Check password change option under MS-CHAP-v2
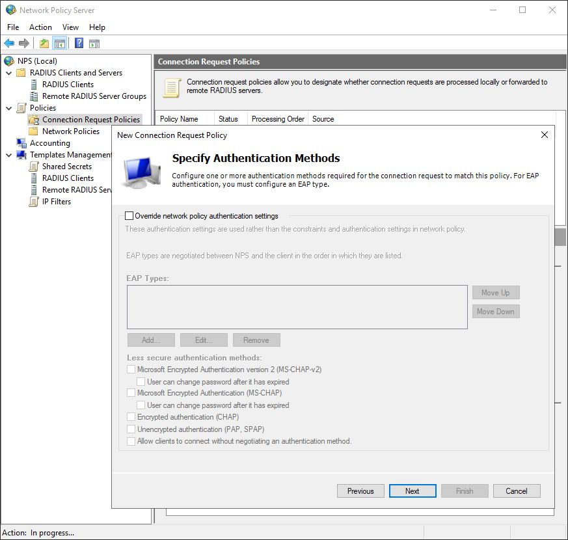This screenshot has width=568, height=540. [141, 382]
